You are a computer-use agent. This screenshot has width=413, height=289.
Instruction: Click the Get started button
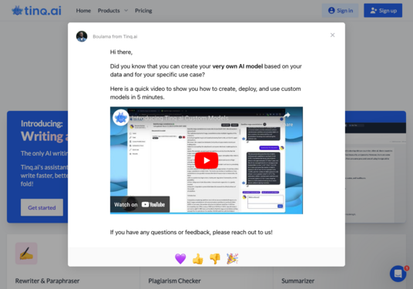[42, 207]
